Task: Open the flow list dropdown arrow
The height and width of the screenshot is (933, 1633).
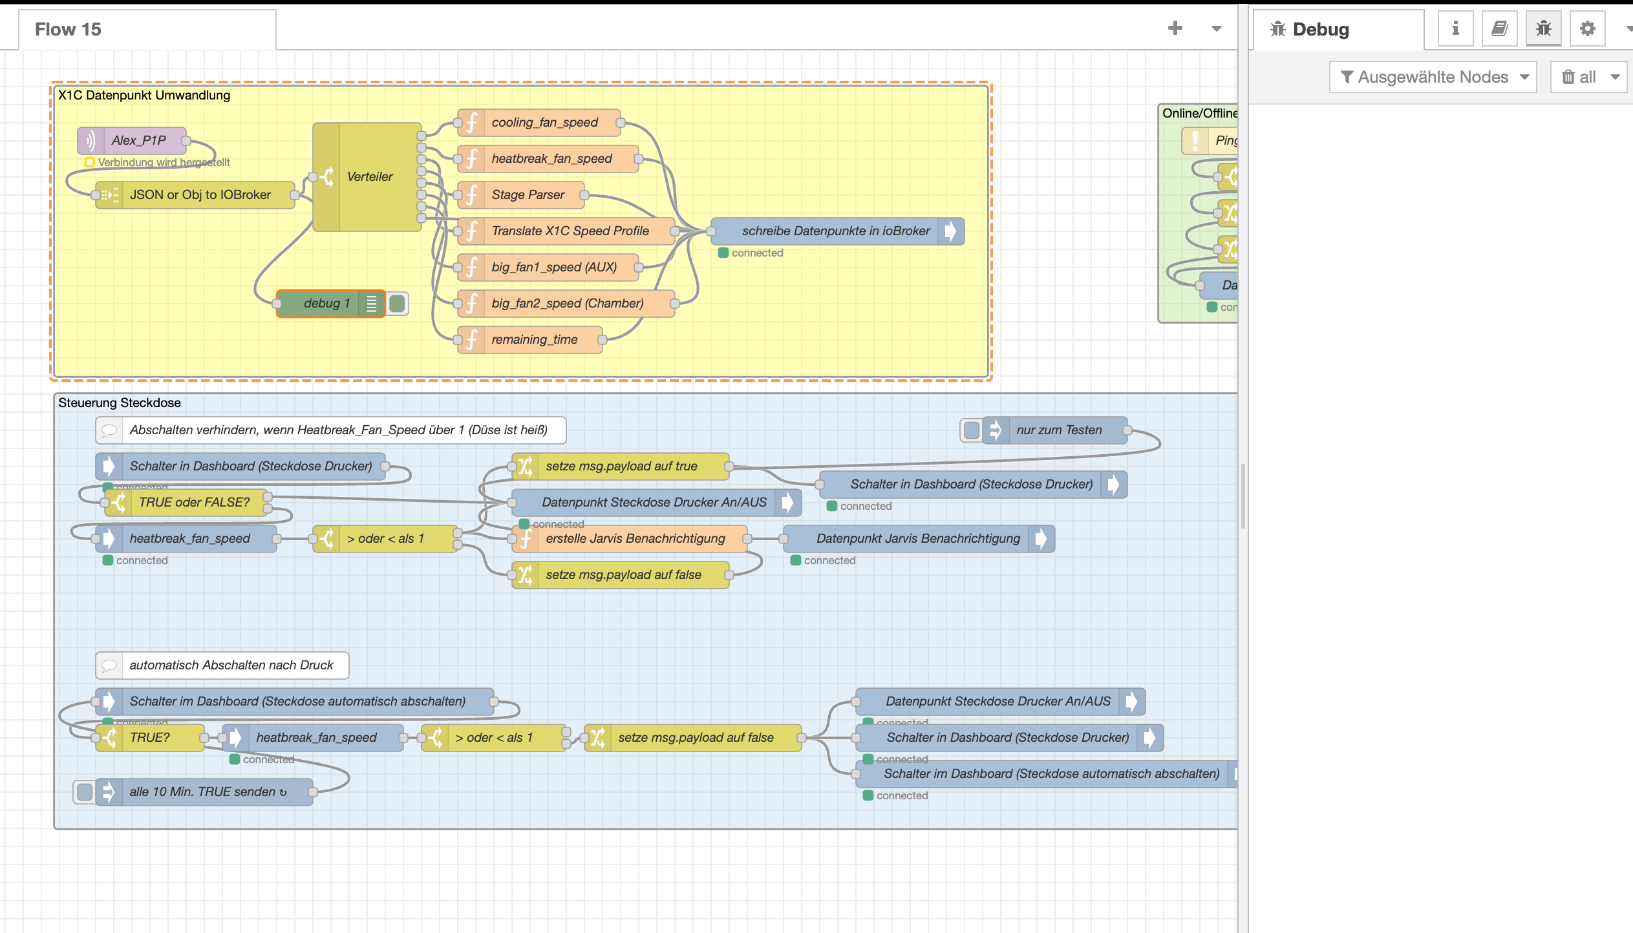Action: [1216, 28]
